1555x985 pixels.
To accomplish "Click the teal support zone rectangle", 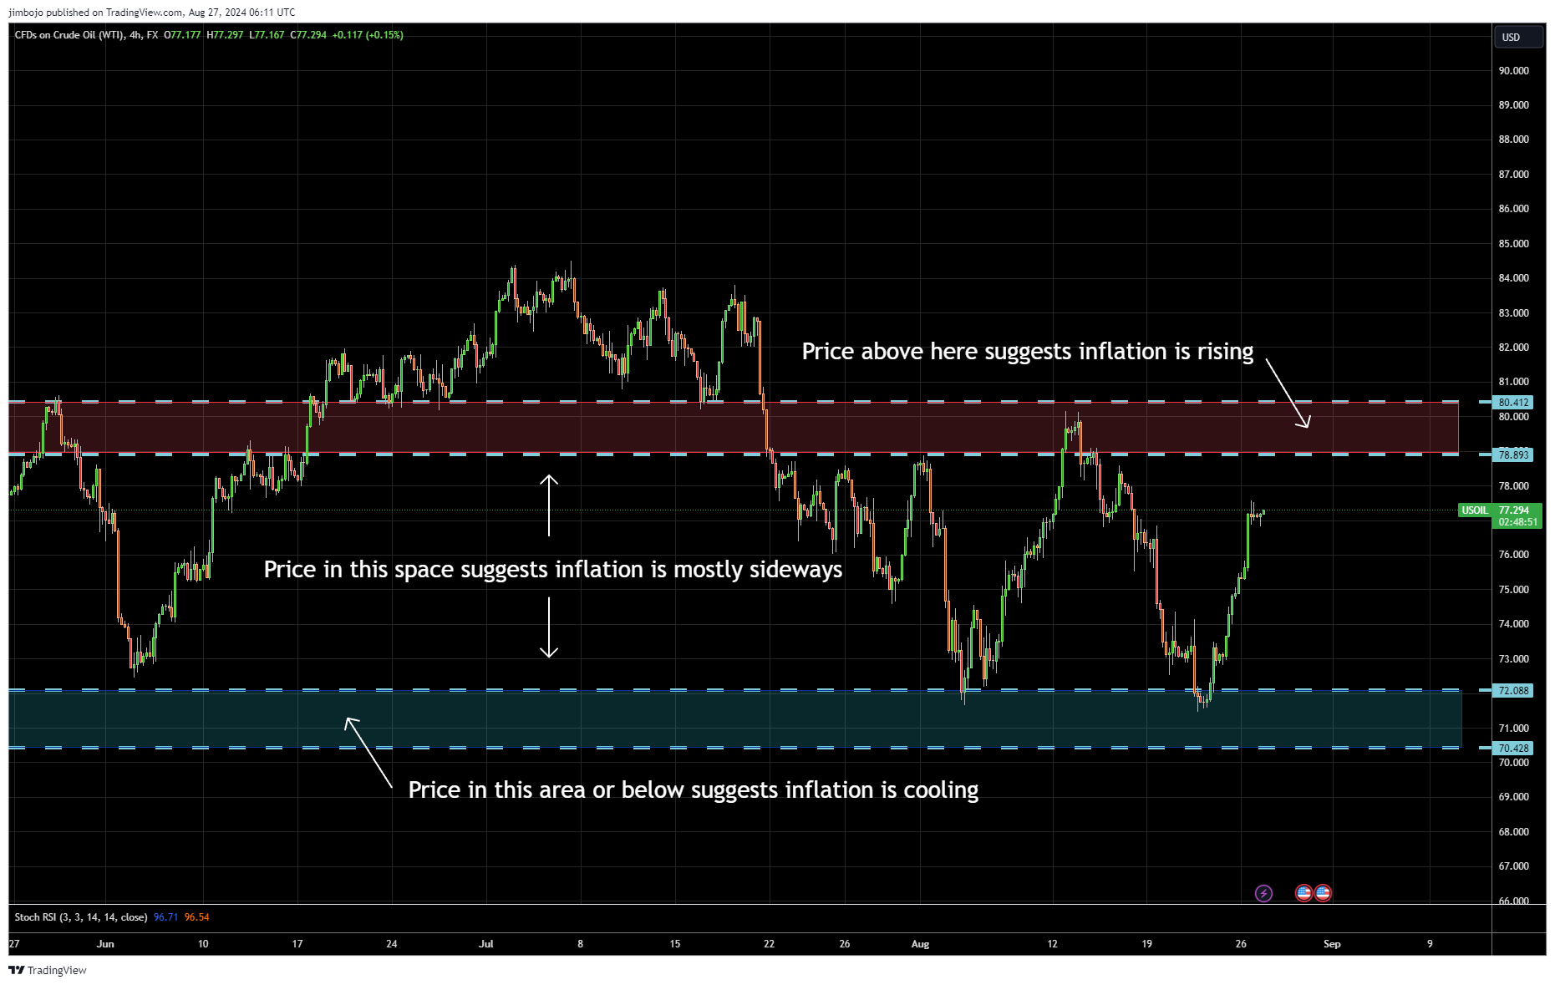I will 735,719.
